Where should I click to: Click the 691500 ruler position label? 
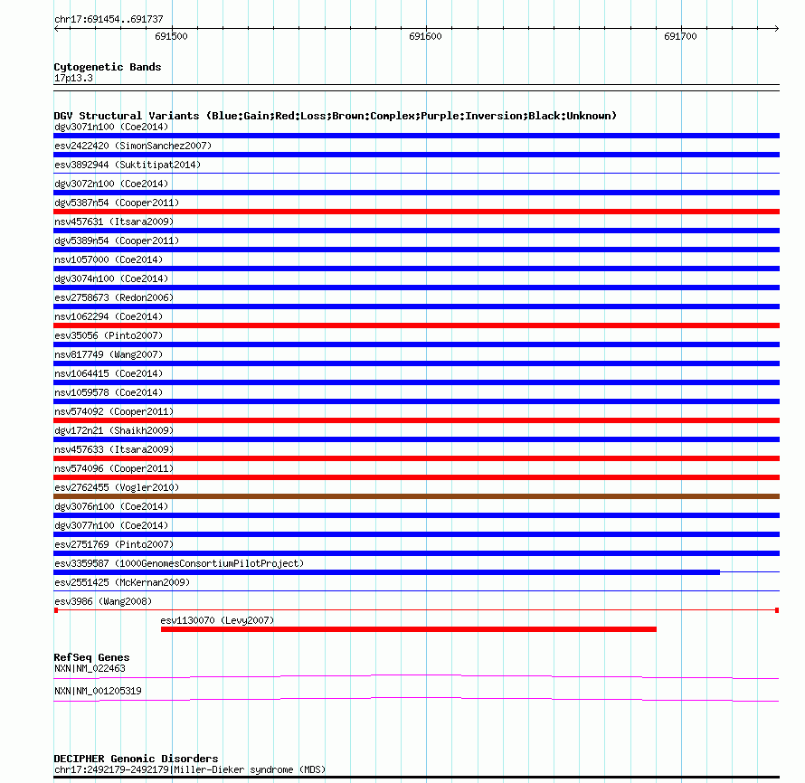171,36
